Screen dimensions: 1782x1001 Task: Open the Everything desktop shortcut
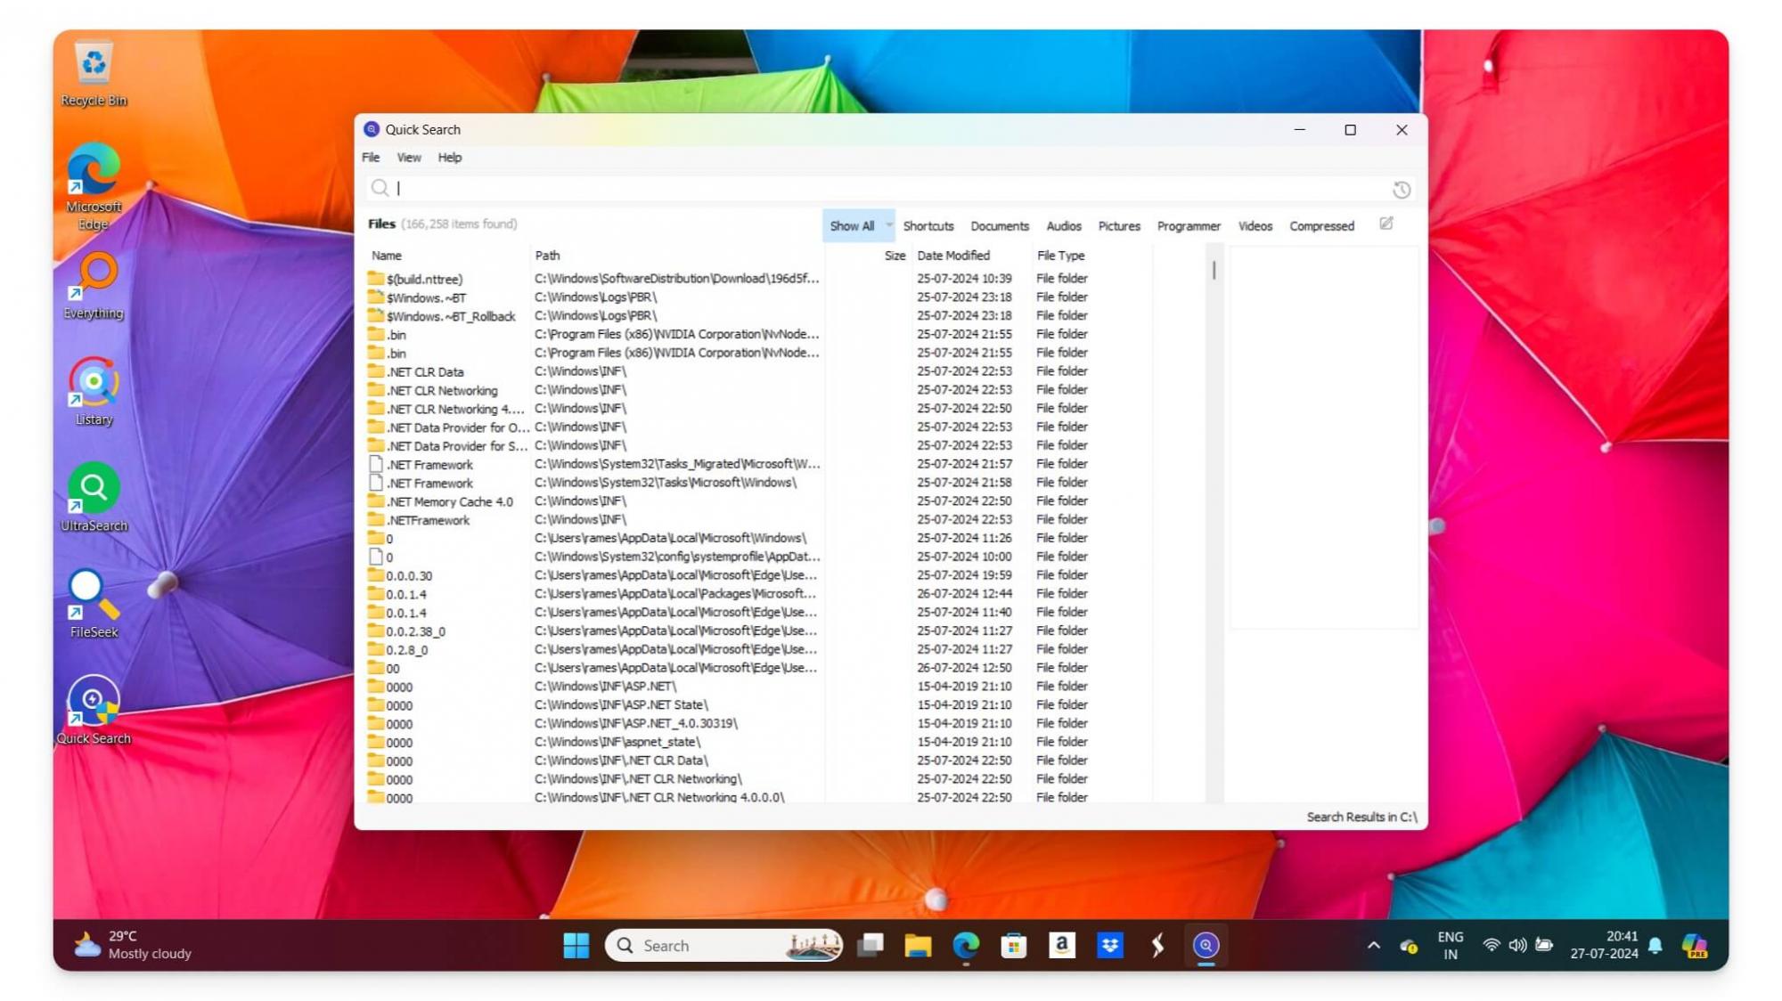tap(94, 276)
